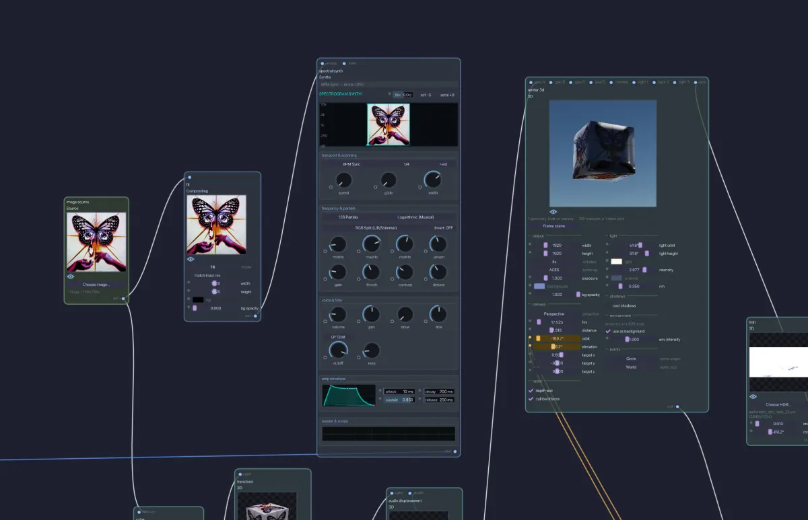Adjust bg opacity slider in fit node
Screen dimensions: 808x520
(215, 308)
